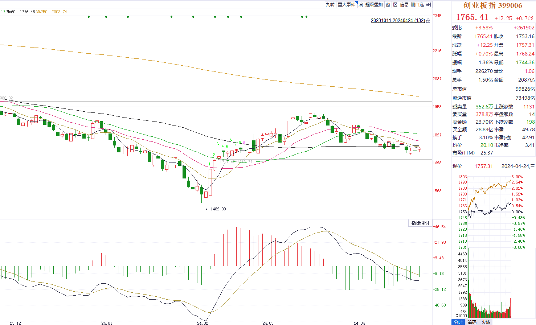Click the 金额 value 2087亿

tap(526, 80)
